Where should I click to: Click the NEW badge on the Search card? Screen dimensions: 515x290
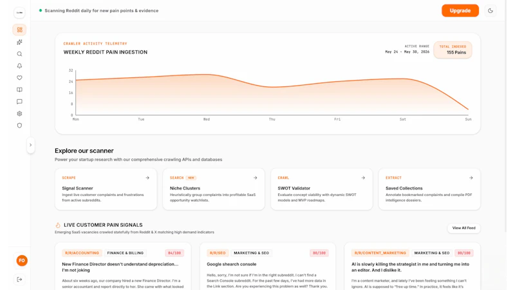[x=191, y=178]
